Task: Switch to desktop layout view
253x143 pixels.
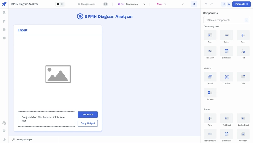Action: point(58,4)
